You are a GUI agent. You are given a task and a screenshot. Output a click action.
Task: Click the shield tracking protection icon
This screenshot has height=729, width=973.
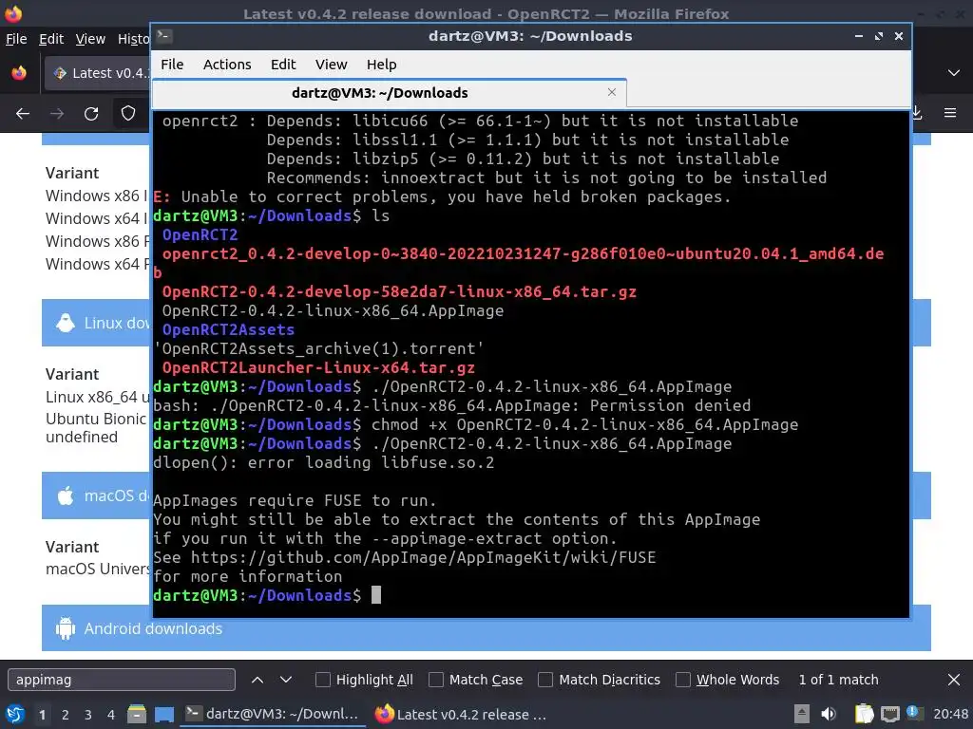[128, 114]
